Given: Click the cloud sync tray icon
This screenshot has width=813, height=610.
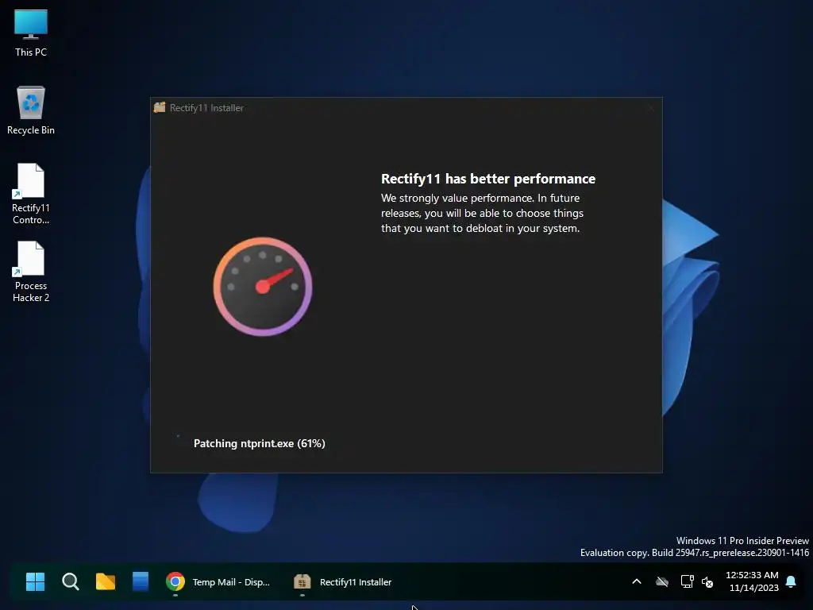Looking at the screenshot, I should (x=662, y=581).
